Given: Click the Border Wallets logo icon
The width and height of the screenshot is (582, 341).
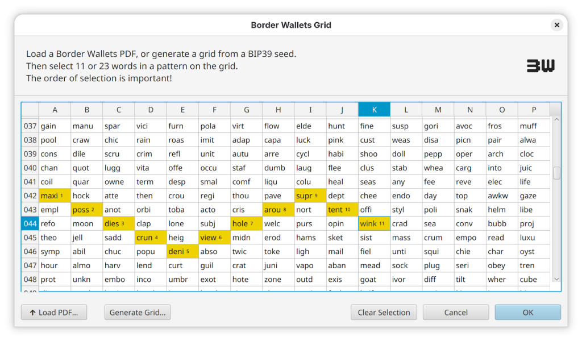Looking at the screenshot, I should (x=540, y=66).
